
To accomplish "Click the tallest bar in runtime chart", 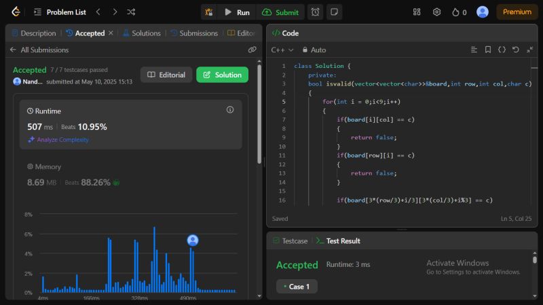I will pyautogui.click(x=155, y=259).
